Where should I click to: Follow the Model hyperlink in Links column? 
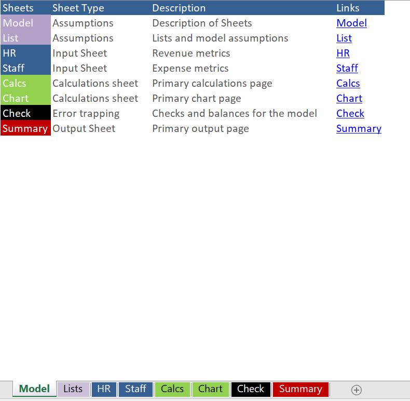pos(351,23)
